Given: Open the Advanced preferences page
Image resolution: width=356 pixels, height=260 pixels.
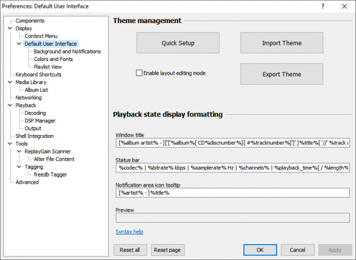Looking at the screenshot, I should pyautogui.click(x=27, y=182).
